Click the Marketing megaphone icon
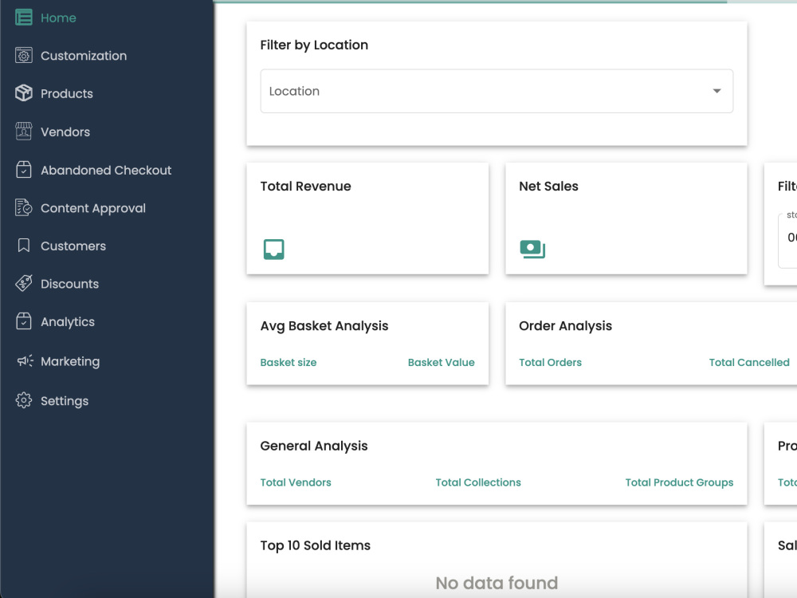Screen dimensions: 797x598 click(x=25, y=361)
